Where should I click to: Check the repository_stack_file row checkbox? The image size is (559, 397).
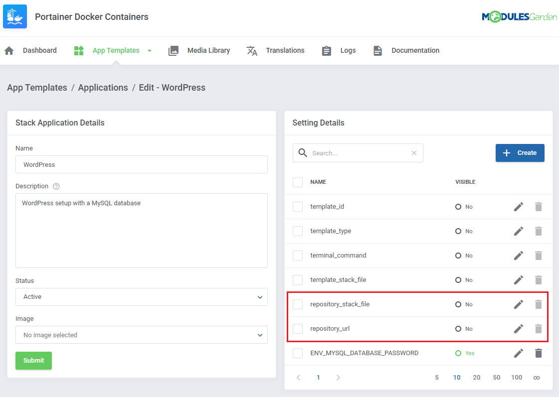click(x=298, y=304)
